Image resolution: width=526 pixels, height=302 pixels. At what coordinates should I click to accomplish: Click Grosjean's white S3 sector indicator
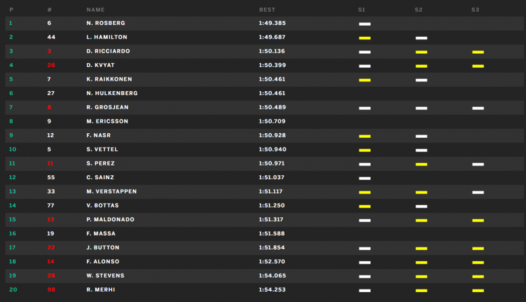tap(478, 108)
